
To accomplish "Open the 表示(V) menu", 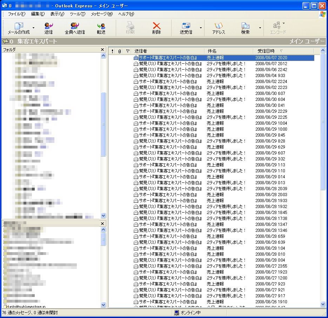I will coord(57,14).
